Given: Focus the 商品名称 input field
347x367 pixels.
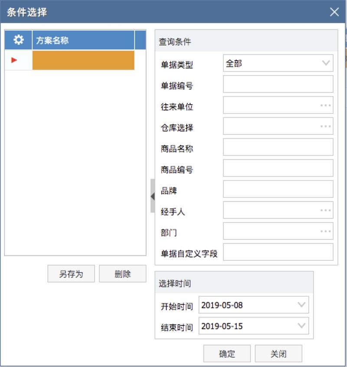Looking at the screenshot, I should [x=278, y=147].
